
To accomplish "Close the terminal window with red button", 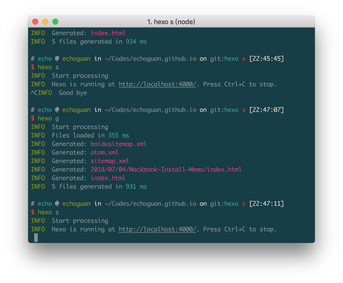I will (35, 22).
